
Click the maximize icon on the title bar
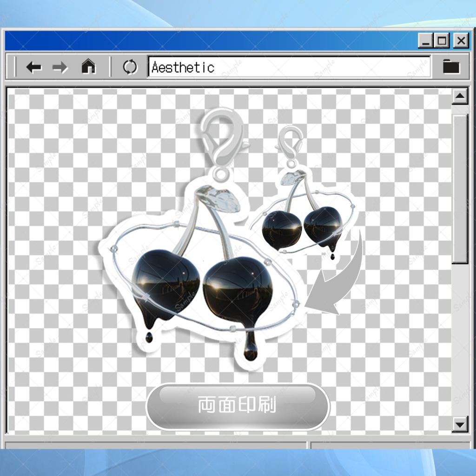pyautogui.click(x=443, y=40)
